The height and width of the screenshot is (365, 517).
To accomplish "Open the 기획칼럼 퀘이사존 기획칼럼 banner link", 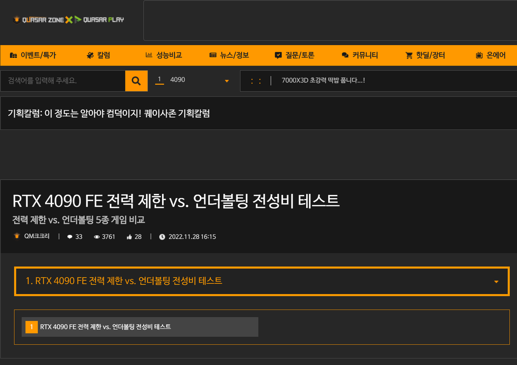I will 109,114.
